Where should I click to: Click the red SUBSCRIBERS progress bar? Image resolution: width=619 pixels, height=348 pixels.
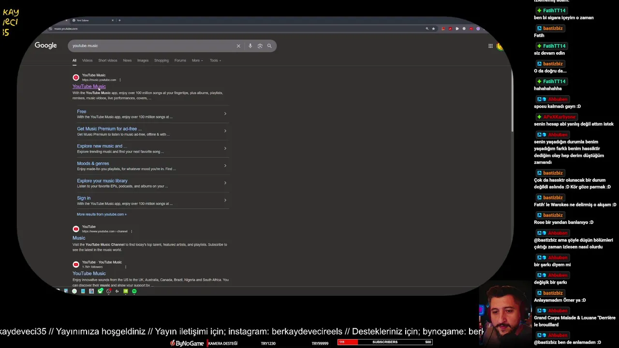click(384, 342)
